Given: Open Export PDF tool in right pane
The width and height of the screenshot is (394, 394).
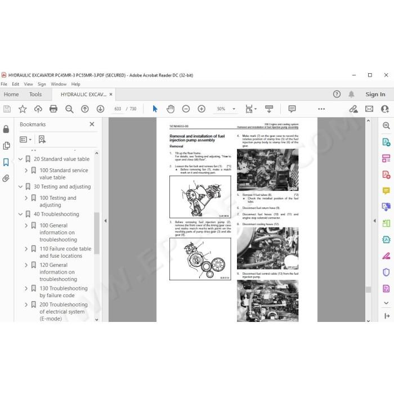Looking at the screenshot, I should (386, 142).
